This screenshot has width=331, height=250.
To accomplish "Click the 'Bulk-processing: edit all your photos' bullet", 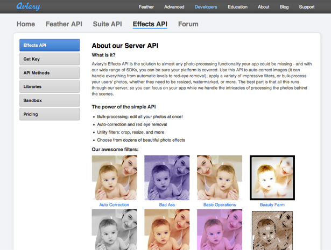I will tap(140, 116).
